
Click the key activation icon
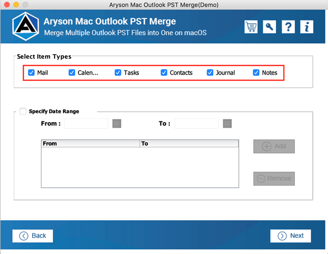tap(270, 27)
